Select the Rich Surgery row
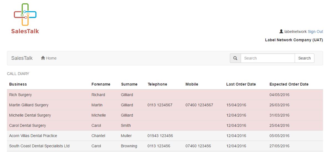Image resolution: width=333 pixels, height=152 pixels. pos(165,95)
